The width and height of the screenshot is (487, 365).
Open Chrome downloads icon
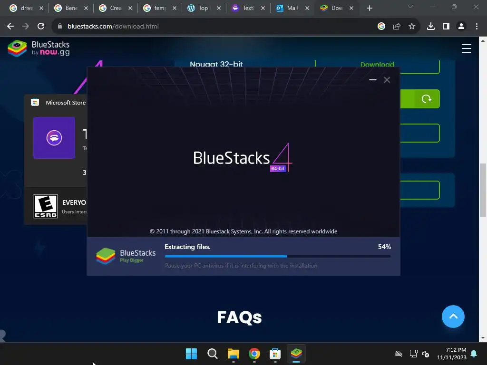click(x=430, y=27)
